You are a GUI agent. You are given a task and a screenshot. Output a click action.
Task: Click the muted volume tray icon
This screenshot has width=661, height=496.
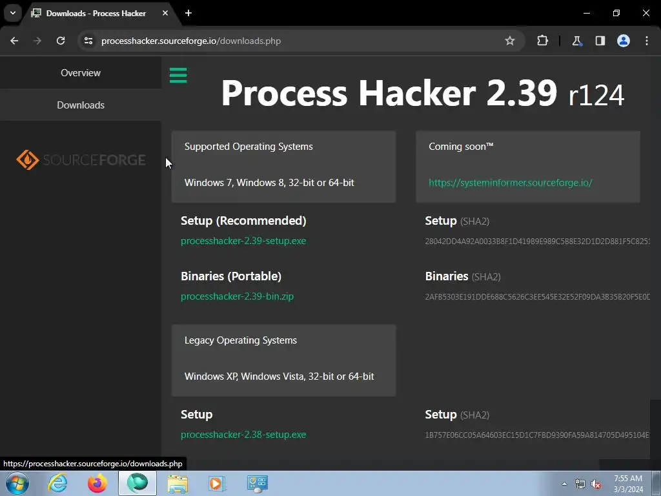tap(596, 484)
